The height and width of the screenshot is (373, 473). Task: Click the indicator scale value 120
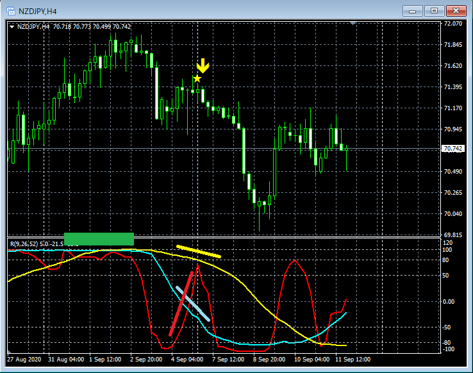click(x=447, y=243)
